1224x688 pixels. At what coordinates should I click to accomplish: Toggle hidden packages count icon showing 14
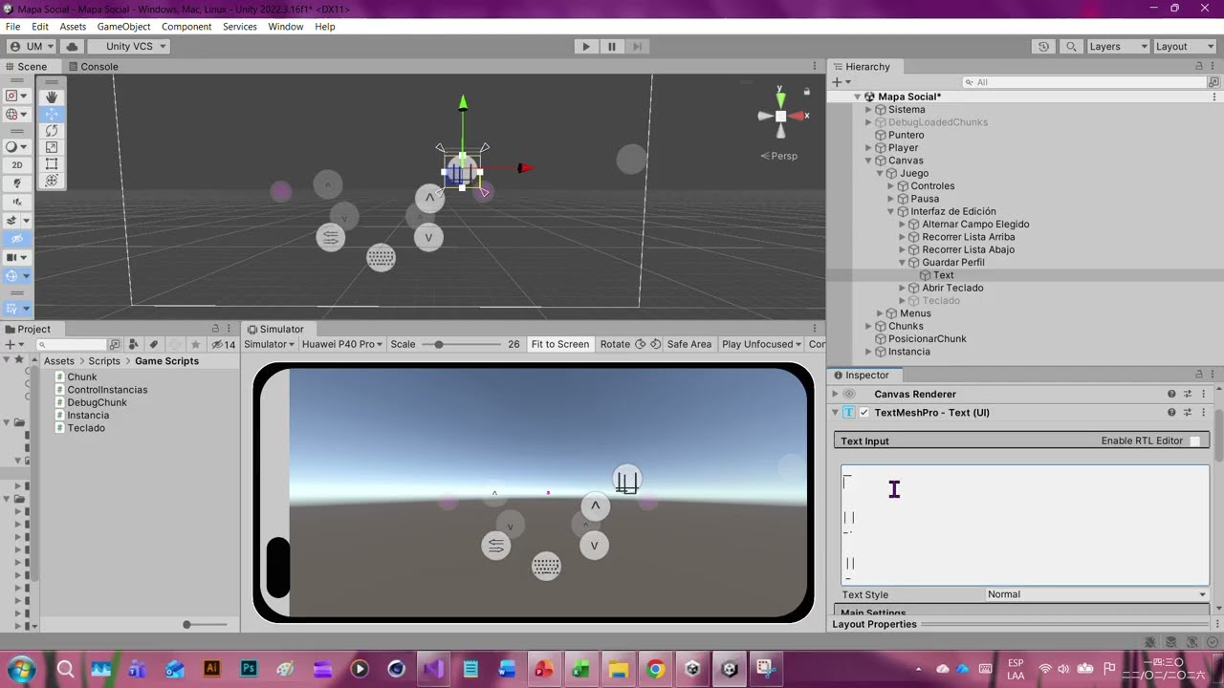(223, 344)
